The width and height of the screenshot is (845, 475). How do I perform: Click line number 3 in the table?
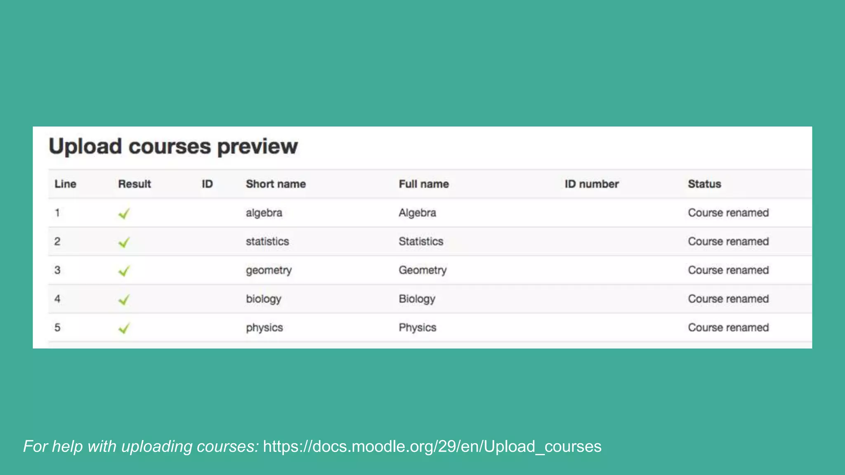[x=57, y=270]
